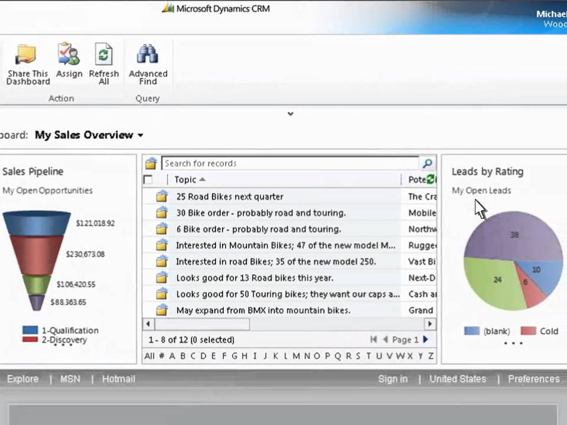Click icon for May expand from BMX row
This screenshot has height=425, width=567.
[162, 310]
